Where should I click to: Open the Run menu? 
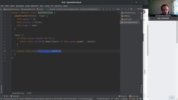point(42,6)
